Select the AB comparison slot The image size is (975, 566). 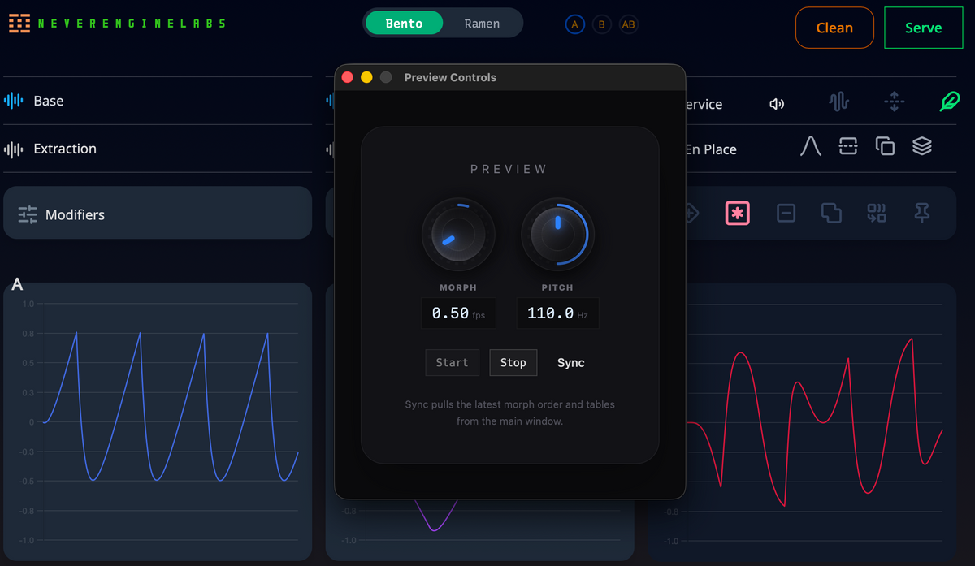[628, 24]
